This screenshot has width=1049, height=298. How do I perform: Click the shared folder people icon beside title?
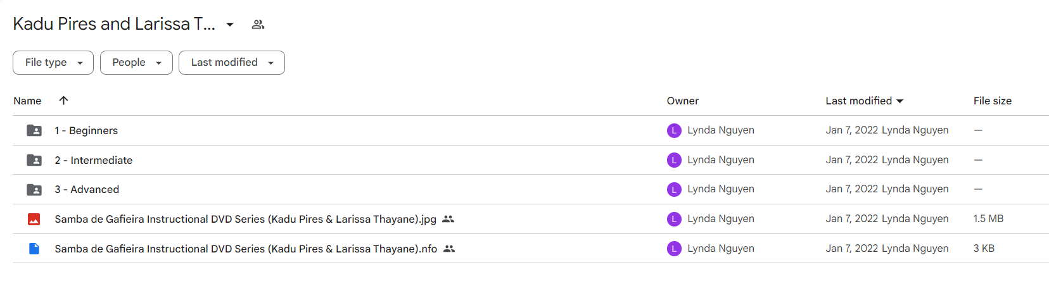(x=258, y=25)
